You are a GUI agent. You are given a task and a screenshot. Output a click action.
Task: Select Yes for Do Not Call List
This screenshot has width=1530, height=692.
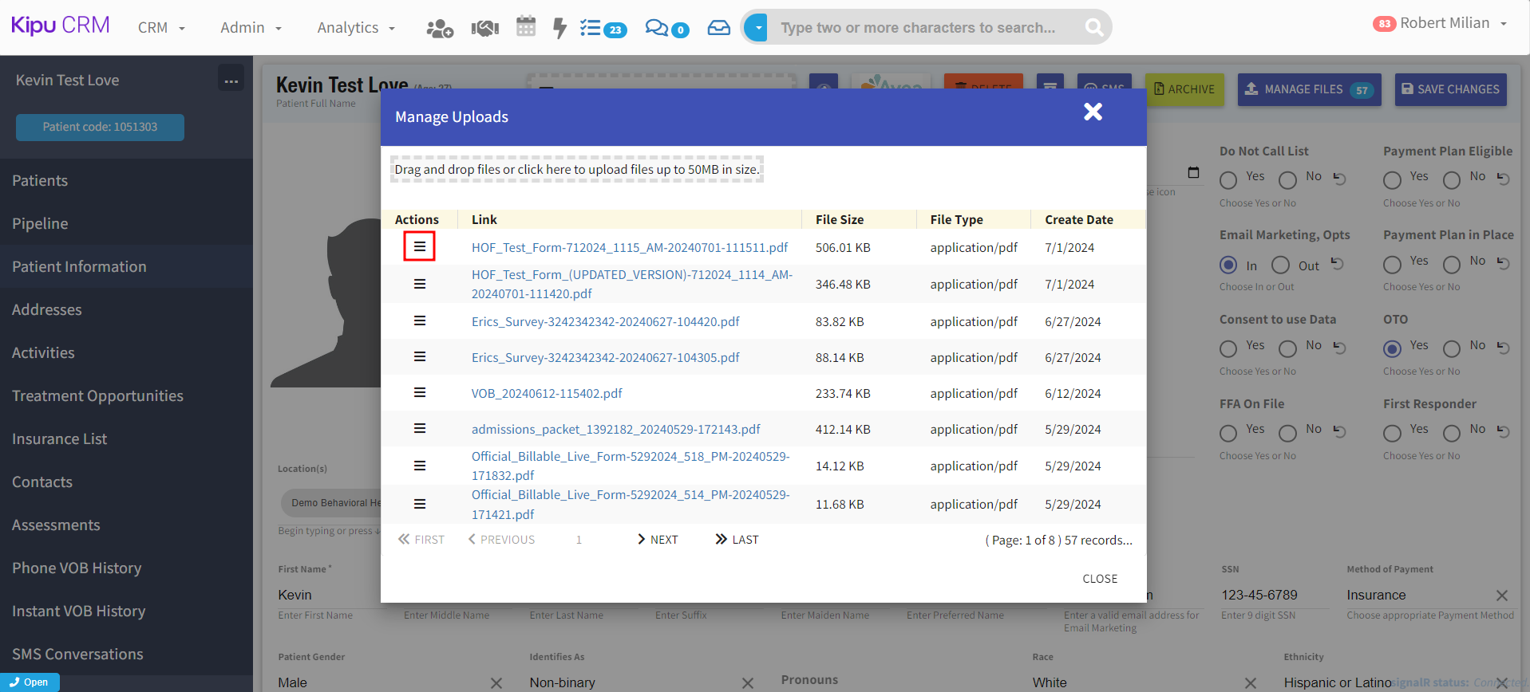tap(1228, 180)
